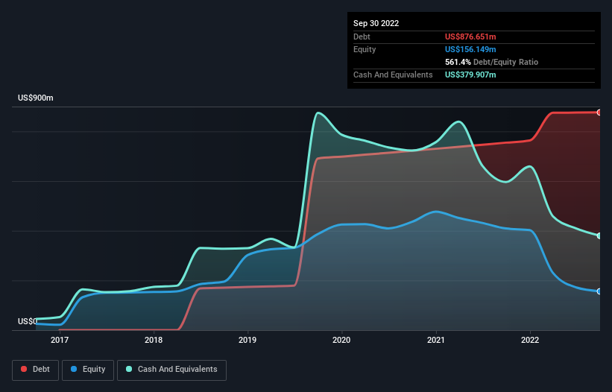Click the Debt row label in tooltip
Image resolution: width=612 pixels, height=392 pixels.
[362, 37]
